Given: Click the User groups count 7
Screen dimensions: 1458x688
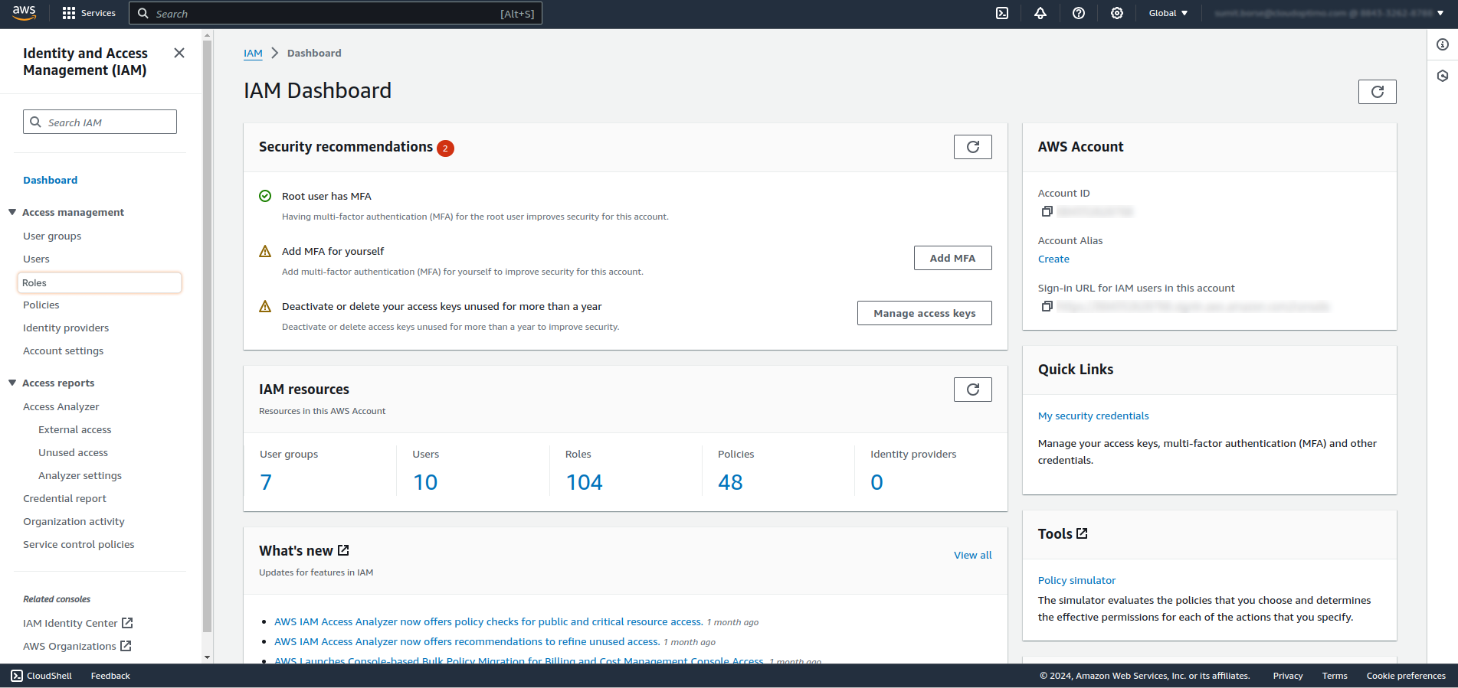Looking at the screenshot, I should point(266,482).
